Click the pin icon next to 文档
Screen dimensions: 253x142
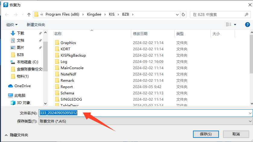(40, 40)
